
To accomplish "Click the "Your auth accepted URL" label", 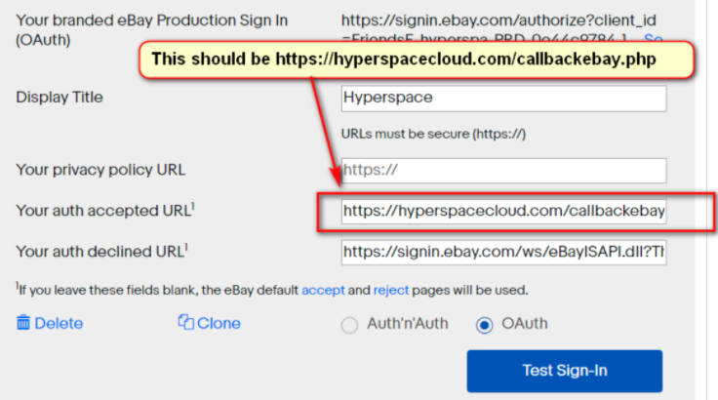I will pos(107,210).
